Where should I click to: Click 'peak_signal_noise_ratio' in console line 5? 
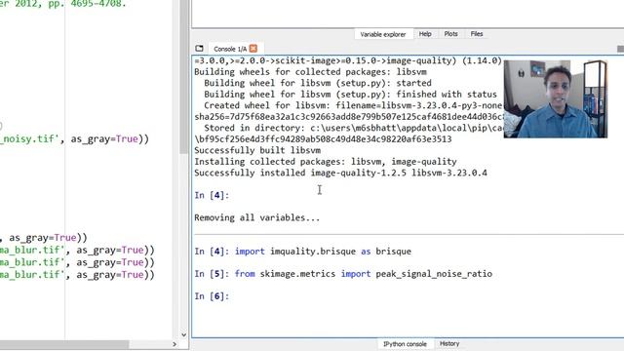point(434,274)
